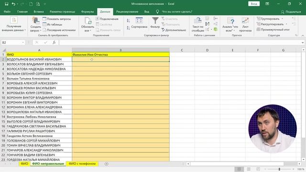Viewport: 306px width, 172px height.
Task: Click Из таблицы
Action: [x=52, y=24]
